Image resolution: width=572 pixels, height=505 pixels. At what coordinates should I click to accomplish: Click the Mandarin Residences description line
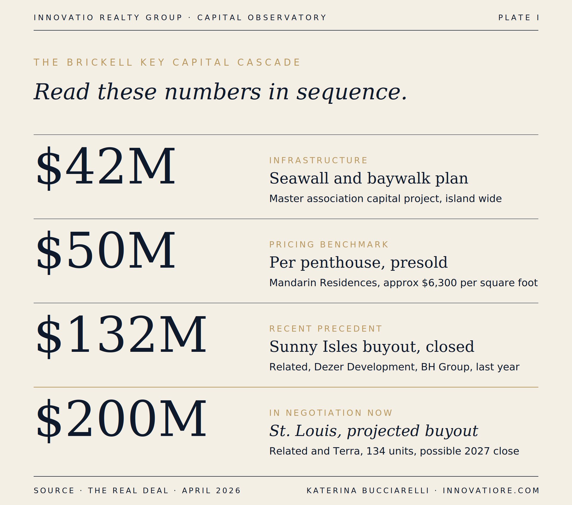pyautogui.click(x=403, y=283)
